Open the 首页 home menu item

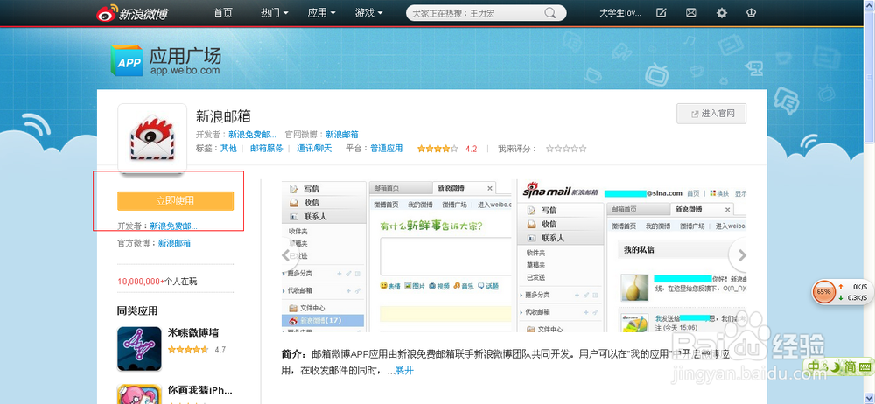[x=223, y=13]
